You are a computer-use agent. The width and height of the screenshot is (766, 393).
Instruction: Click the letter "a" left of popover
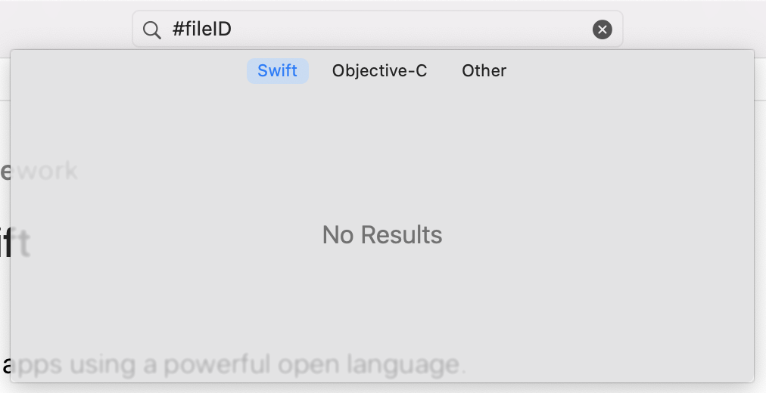(x=5, y=366)
